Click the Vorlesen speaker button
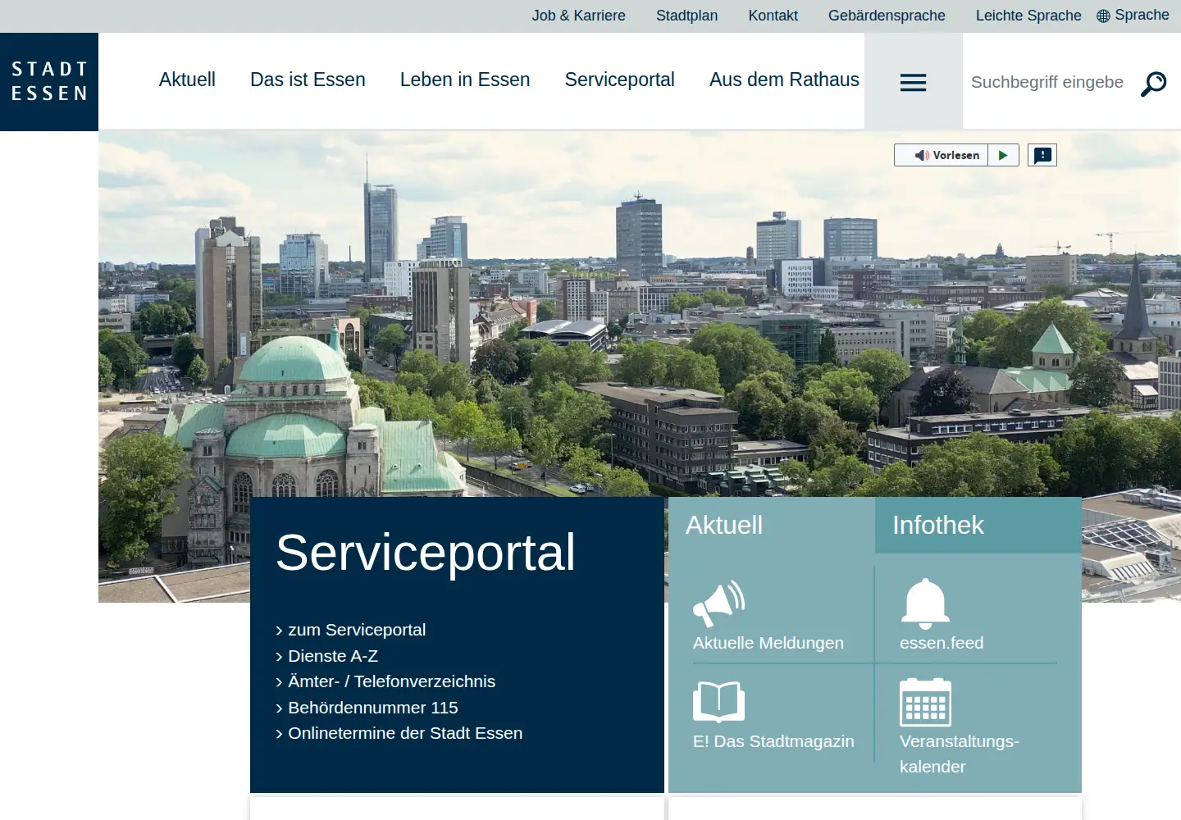Screen dimensions: 1181x820 click(x=942, y=155)
